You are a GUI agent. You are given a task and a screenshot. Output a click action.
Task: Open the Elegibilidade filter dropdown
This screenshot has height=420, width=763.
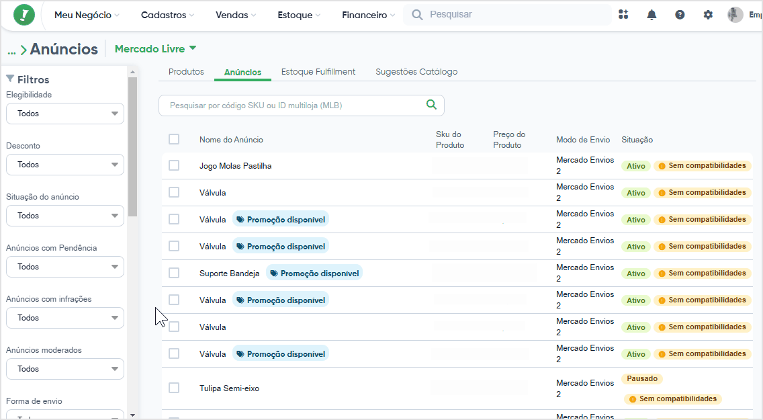(65, 114)
